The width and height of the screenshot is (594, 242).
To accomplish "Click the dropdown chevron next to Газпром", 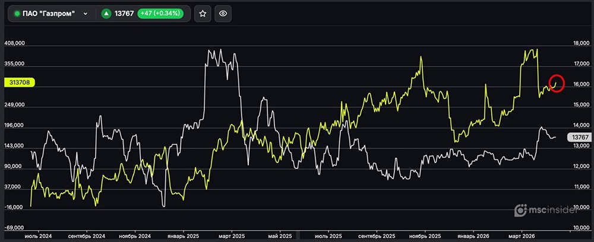I will 85,14.
